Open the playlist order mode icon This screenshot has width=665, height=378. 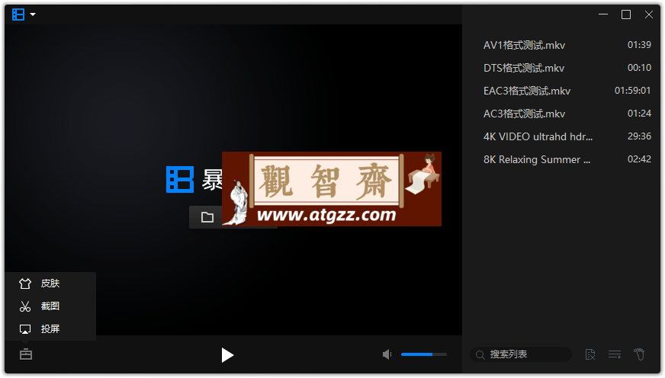tap(615, 354)
